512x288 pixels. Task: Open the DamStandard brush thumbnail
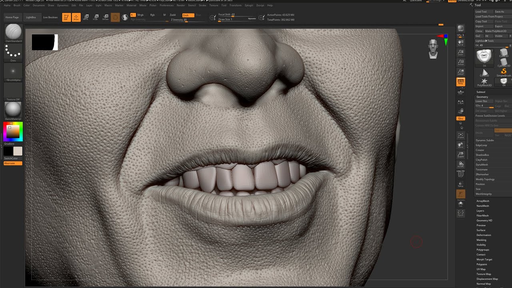pos(13,32)
